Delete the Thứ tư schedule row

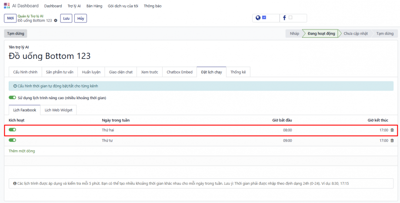pyautogui.click(x=392, y=141)
